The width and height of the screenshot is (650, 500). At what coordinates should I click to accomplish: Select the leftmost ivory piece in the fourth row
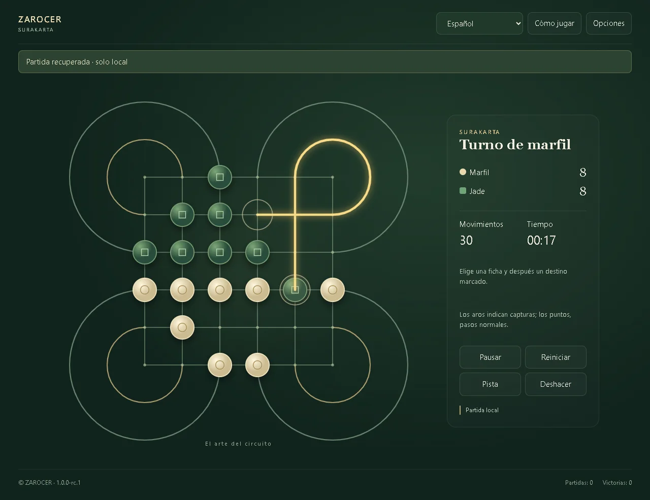pos(145,290)
